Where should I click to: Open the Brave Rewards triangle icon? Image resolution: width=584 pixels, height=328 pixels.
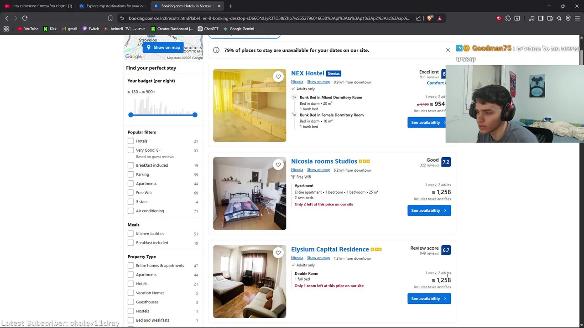pos(439,18)
